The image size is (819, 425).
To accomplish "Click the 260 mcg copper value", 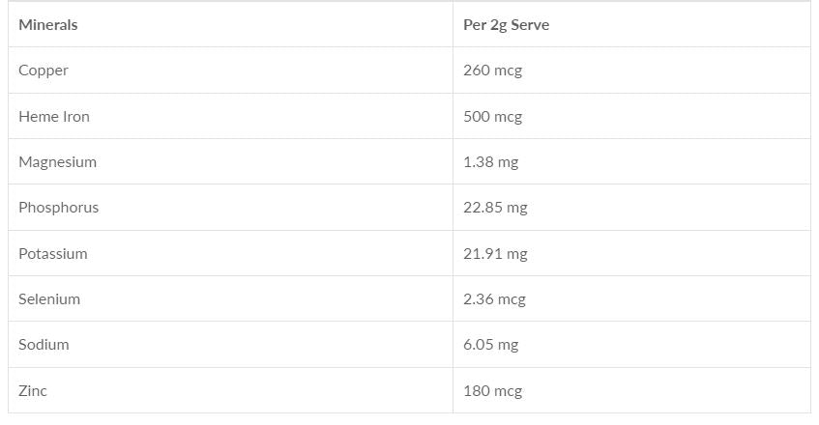I will click(492, 71).
